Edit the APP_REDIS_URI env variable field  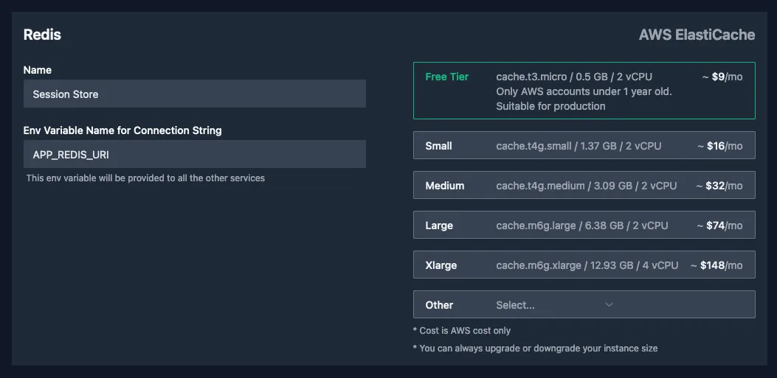194,154
